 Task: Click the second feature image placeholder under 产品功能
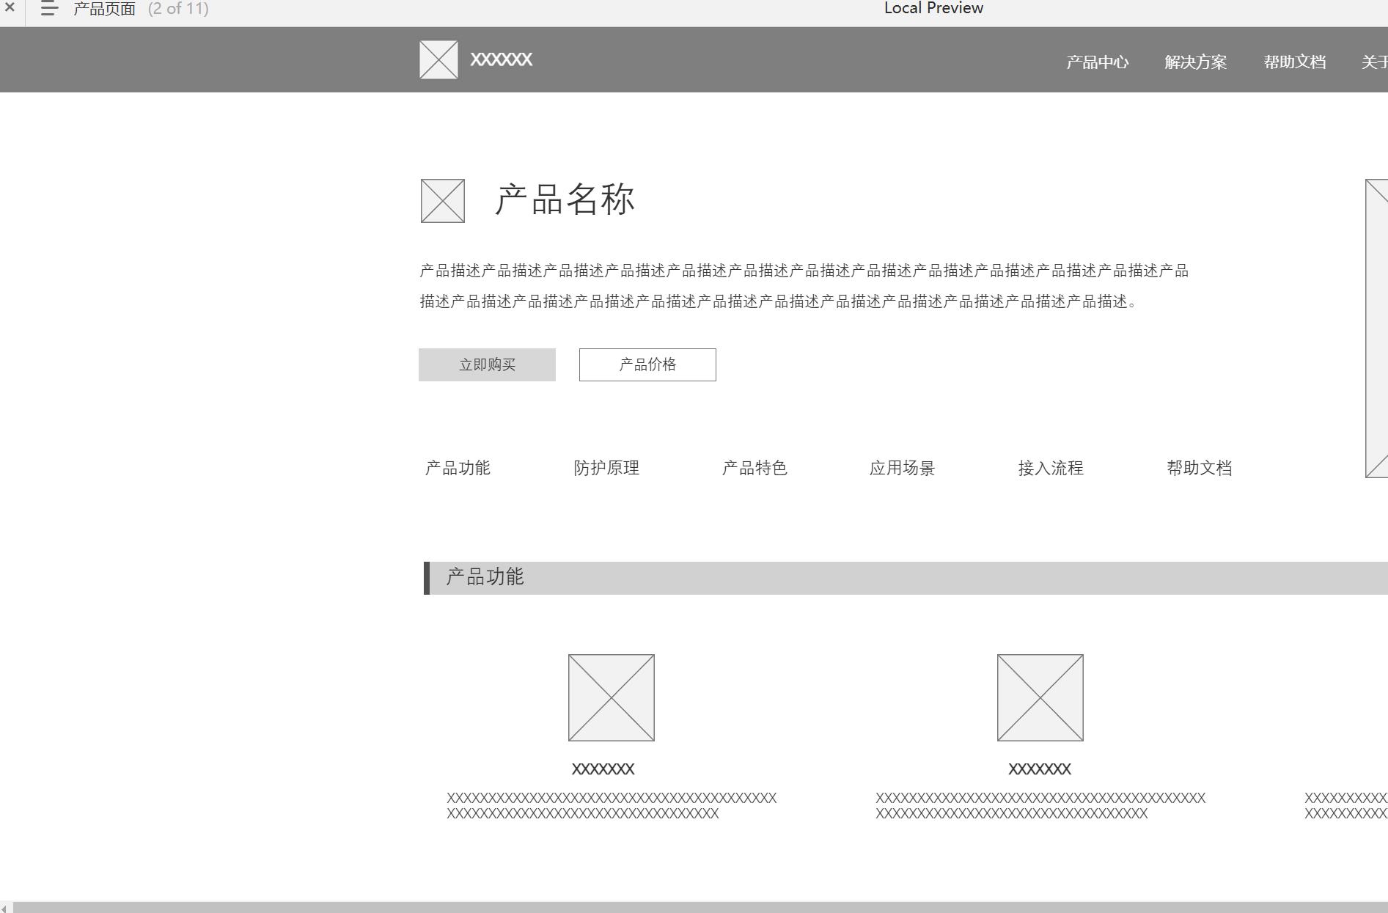(1040, 697)
